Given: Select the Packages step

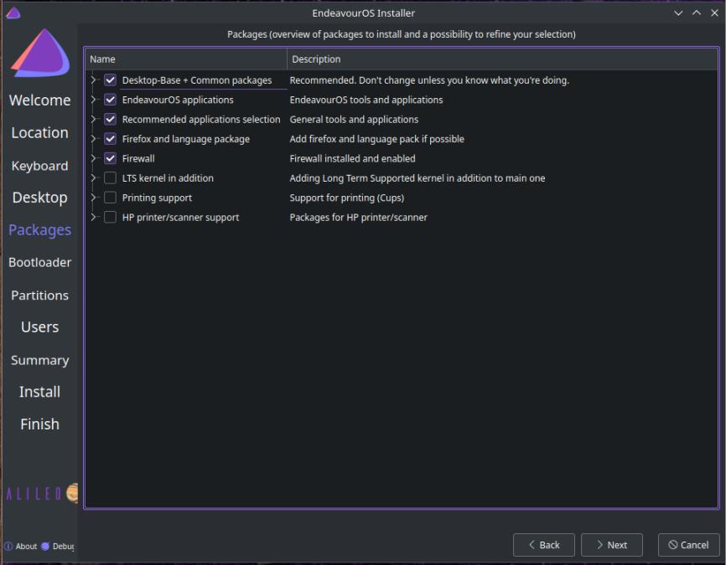Looking at the screenshot, I should click(39, 230).
